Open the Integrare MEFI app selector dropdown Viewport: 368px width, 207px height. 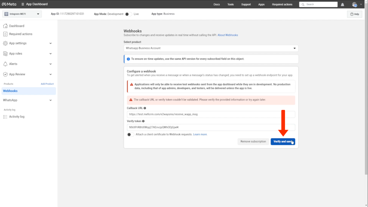coord(22,14)
